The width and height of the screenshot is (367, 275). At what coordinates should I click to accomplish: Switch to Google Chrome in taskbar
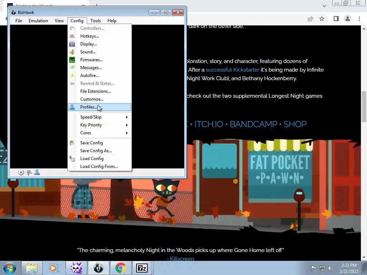pyautogui.click(x=120, y=268)
